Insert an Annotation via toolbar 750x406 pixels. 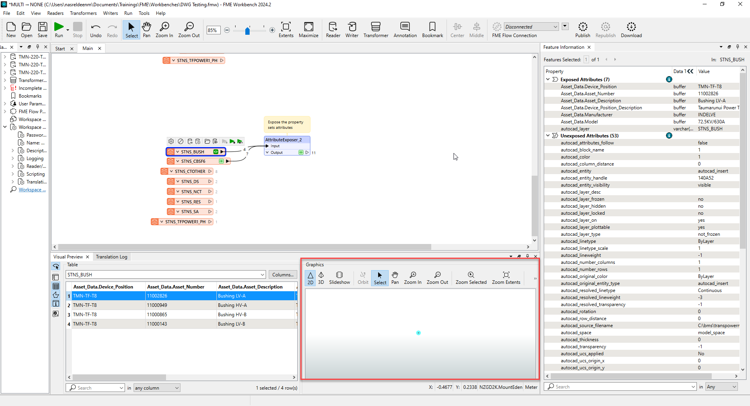405,30
